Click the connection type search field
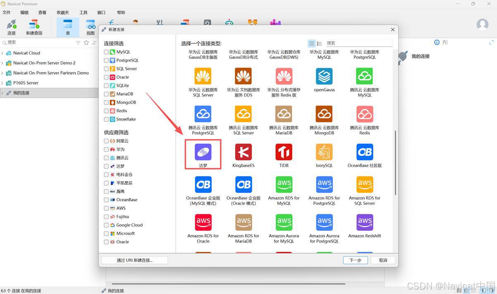The width and height of the screenshot is (497, 294). (359, 43)
